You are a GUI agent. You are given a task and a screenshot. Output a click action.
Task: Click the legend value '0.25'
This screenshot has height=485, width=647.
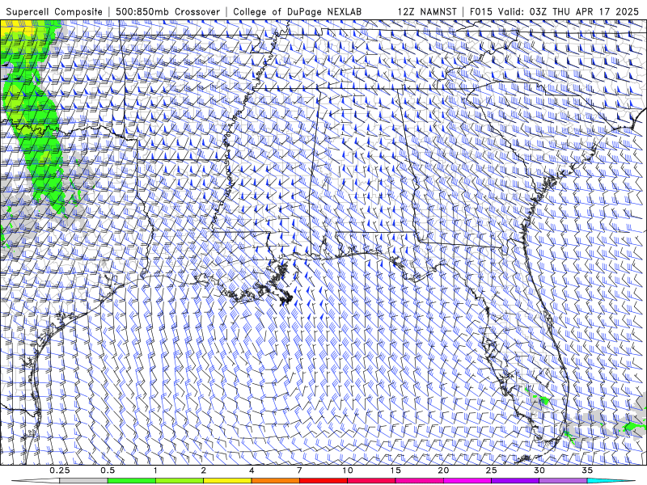(x=60, y=470)
